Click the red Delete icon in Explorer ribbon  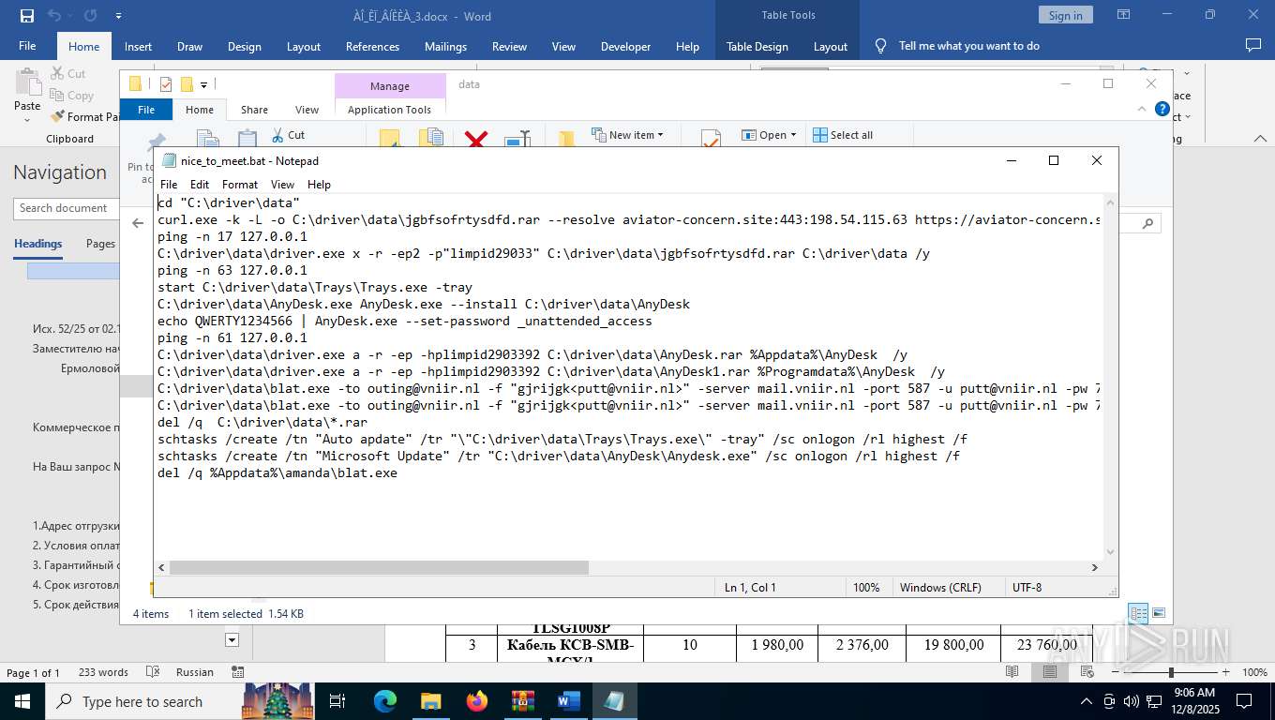point(476,141)
